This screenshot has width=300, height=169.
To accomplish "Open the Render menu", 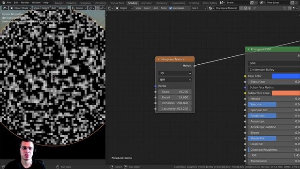I will tap(25, 3).
